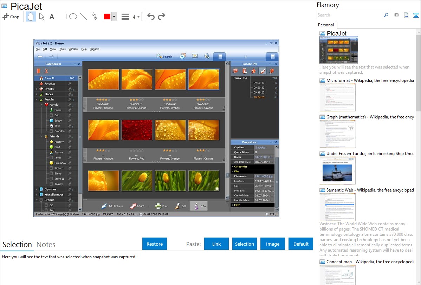This screenshot has height=285, width=421.
Task: Redo the last undone action
Action: 161,17
